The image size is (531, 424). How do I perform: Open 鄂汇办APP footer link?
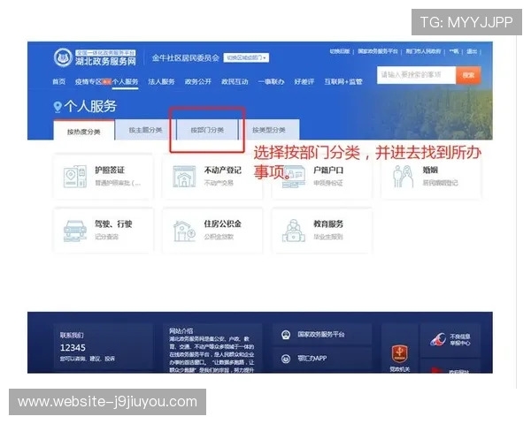point(312,359)
